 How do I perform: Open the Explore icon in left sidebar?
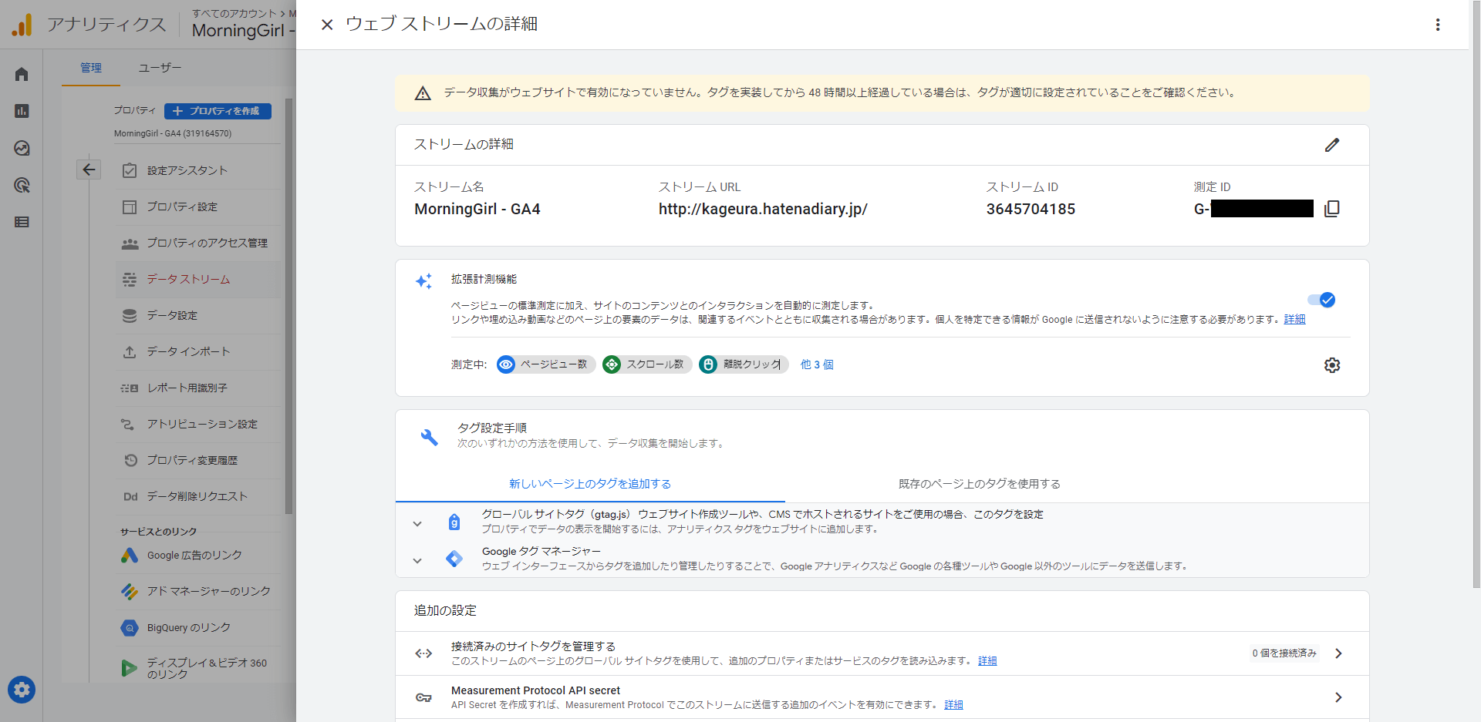click(x=22, y=148)
